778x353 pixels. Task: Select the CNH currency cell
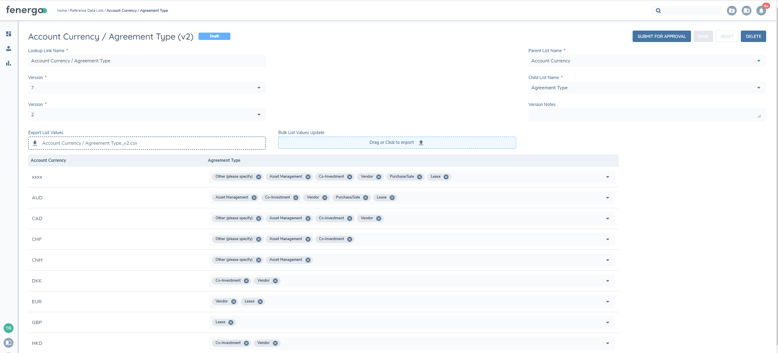point(37,260)
